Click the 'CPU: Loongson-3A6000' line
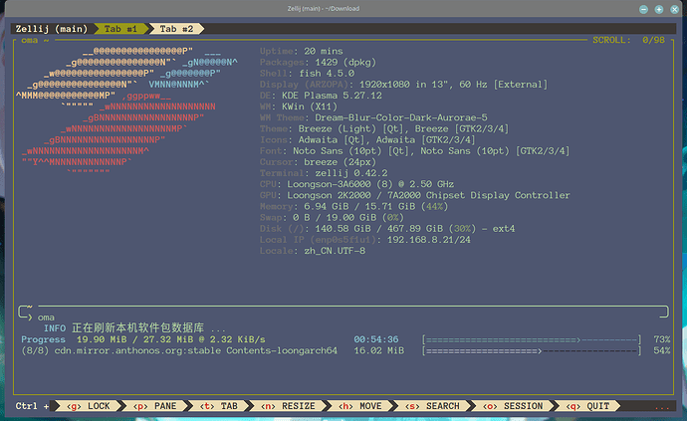Viewport: 687px width, 421px height. 356,184
